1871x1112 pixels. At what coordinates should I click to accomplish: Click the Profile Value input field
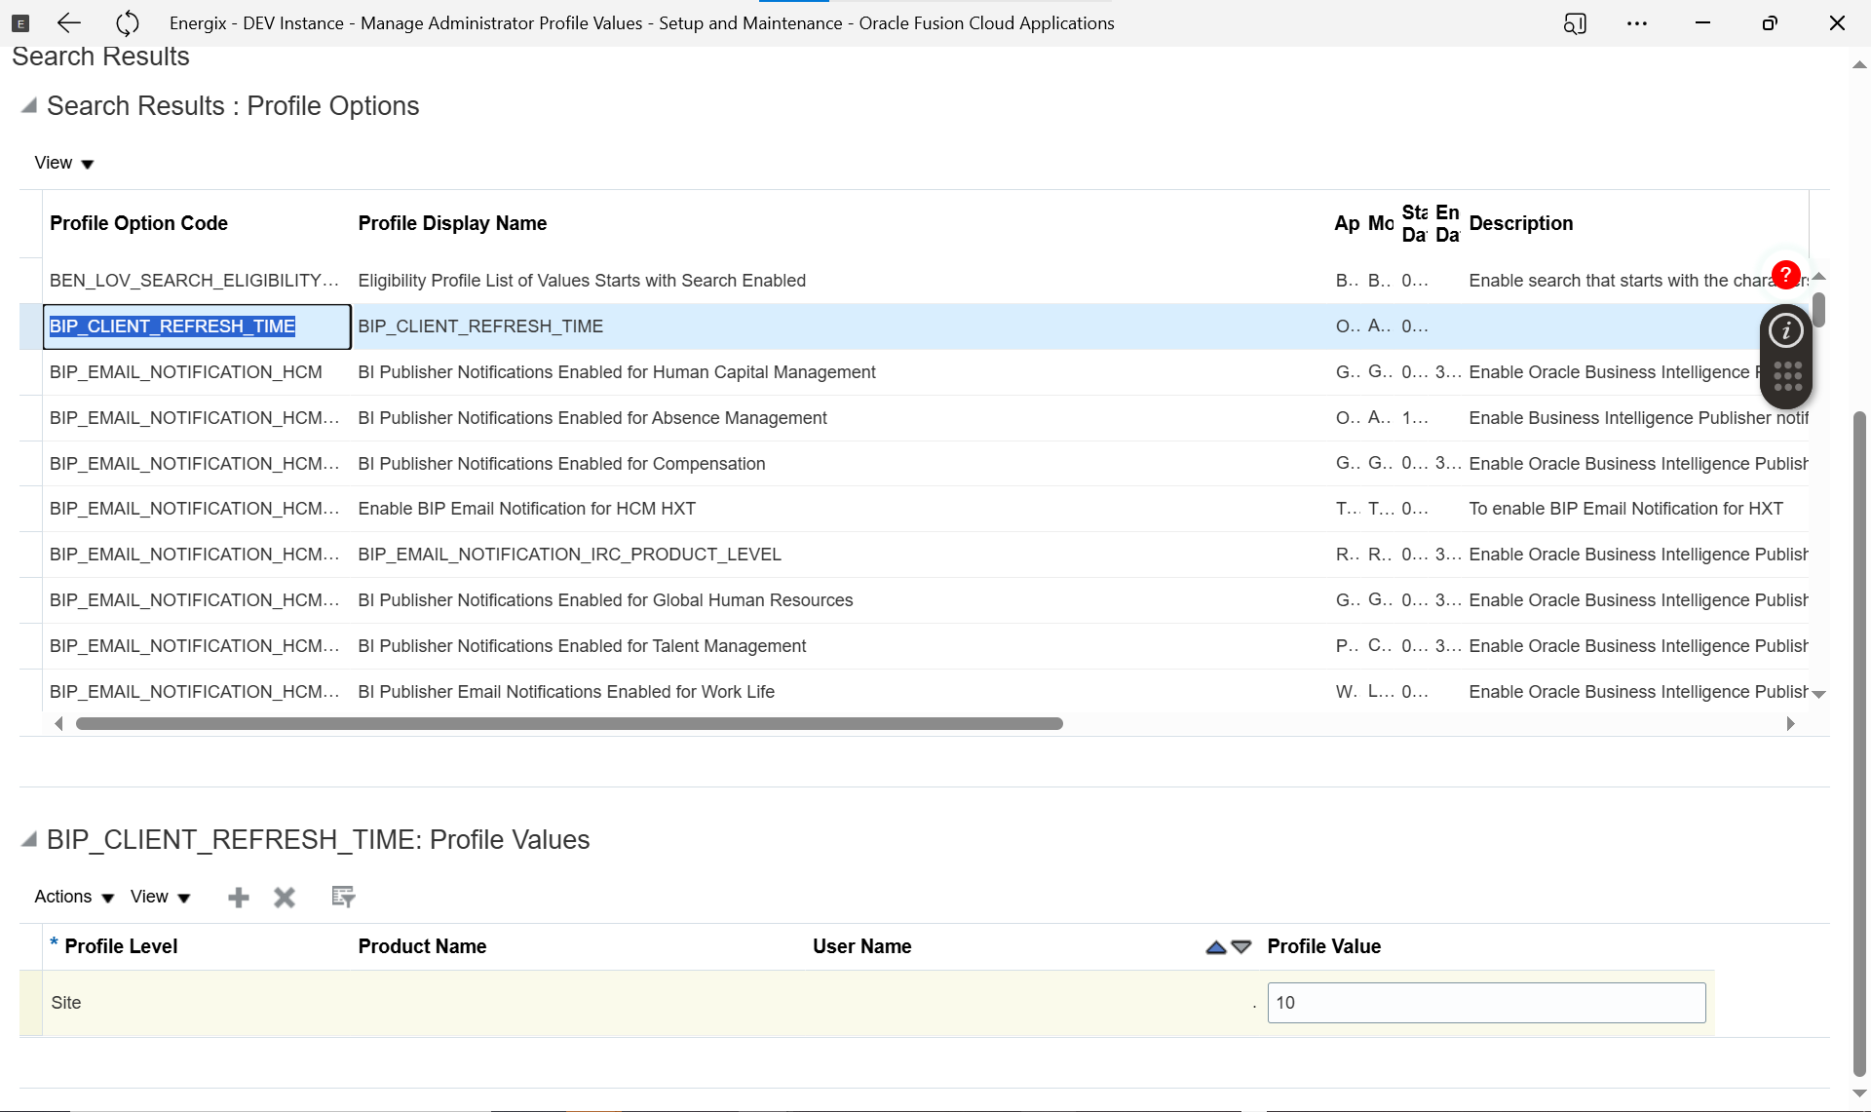(x=1486, y=1003)
